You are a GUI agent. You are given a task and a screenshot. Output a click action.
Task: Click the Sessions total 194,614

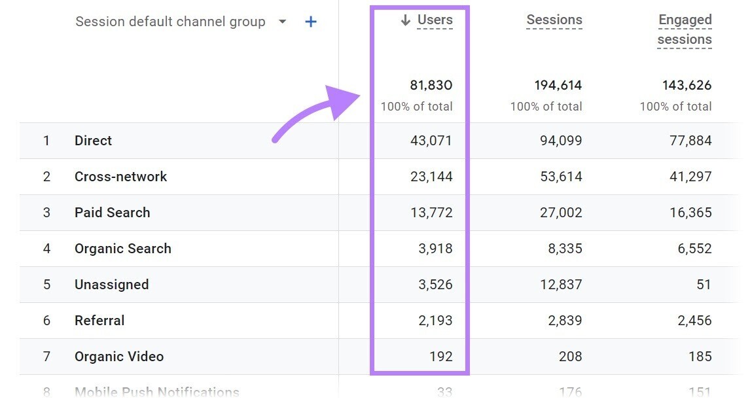[557, 85]
